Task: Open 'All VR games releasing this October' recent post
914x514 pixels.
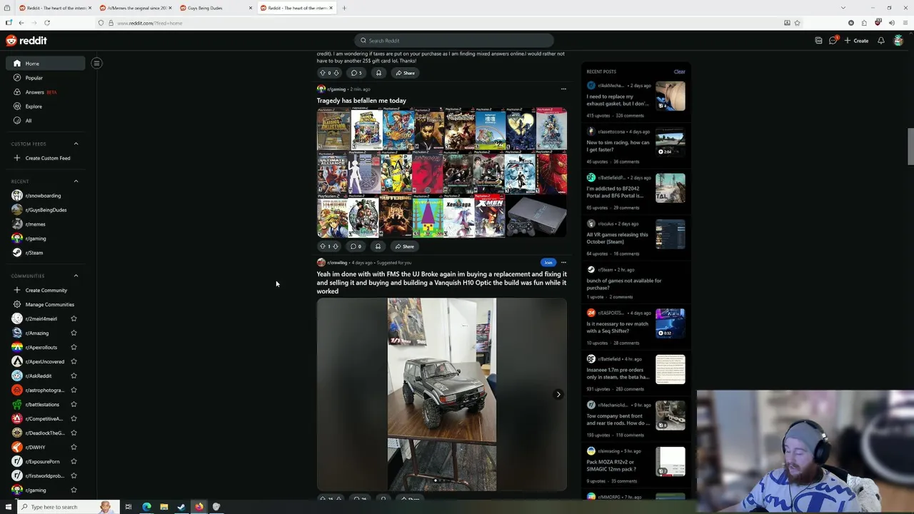Action: point(617,238)
